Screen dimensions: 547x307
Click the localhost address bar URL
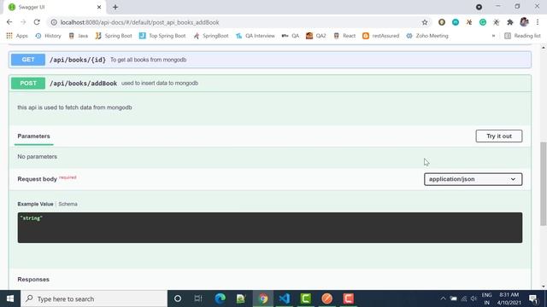pyautogui.click(x=139, y=22)
